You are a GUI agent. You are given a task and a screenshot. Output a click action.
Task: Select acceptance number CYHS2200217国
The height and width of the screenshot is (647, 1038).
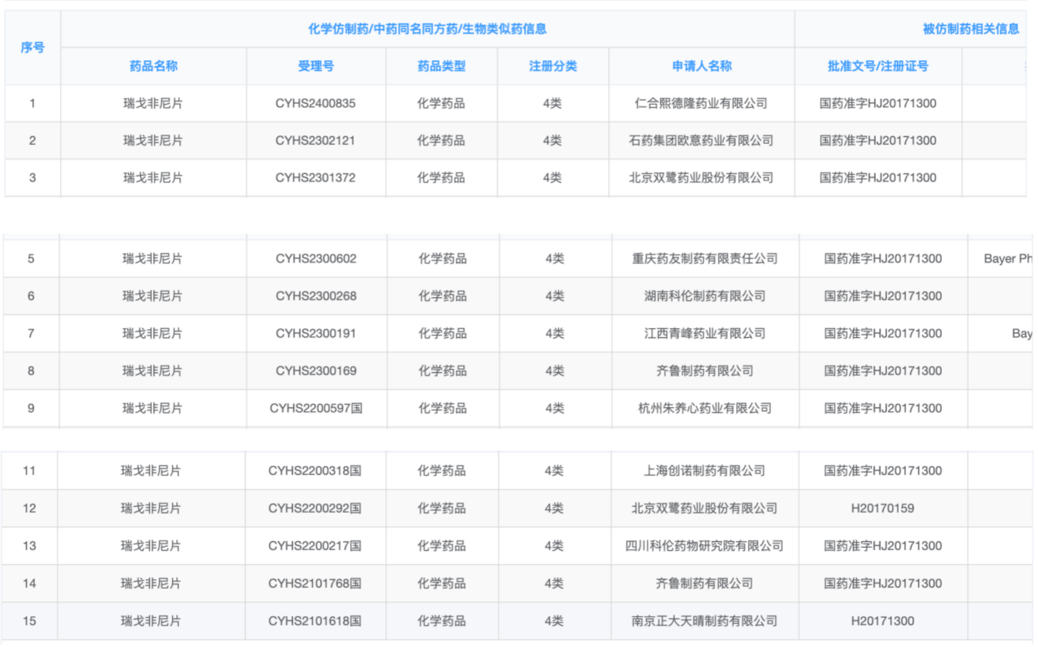pyautogui.click(x=315, y=546)
